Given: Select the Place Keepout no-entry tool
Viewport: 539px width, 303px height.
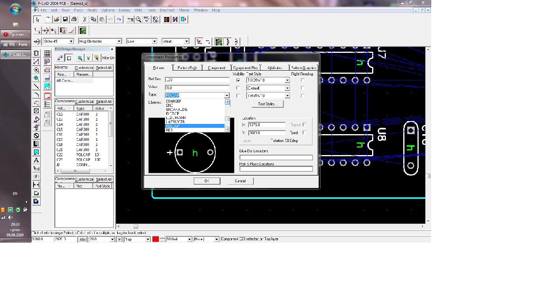Looking at the screenshot, I should tap(36, 136).
